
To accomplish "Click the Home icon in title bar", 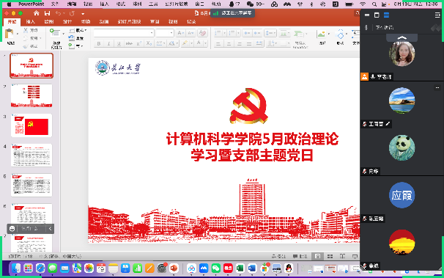I will point(36,13).
